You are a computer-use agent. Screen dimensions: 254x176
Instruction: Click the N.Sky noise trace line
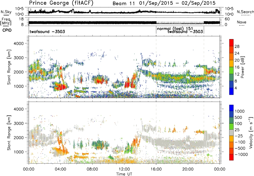tap(124, 12)
